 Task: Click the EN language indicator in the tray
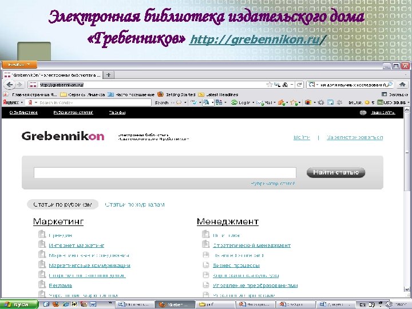(x=362, y=304)
